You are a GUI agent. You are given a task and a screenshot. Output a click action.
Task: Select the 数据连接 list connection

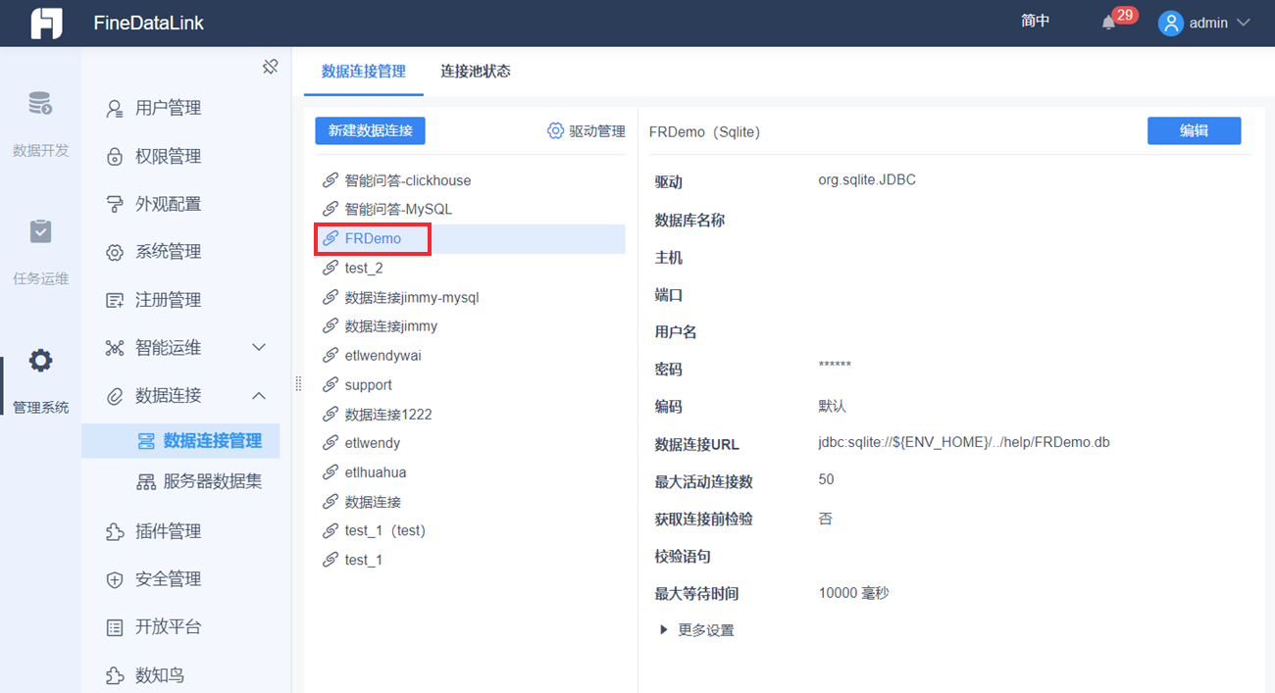click(470, 502)
